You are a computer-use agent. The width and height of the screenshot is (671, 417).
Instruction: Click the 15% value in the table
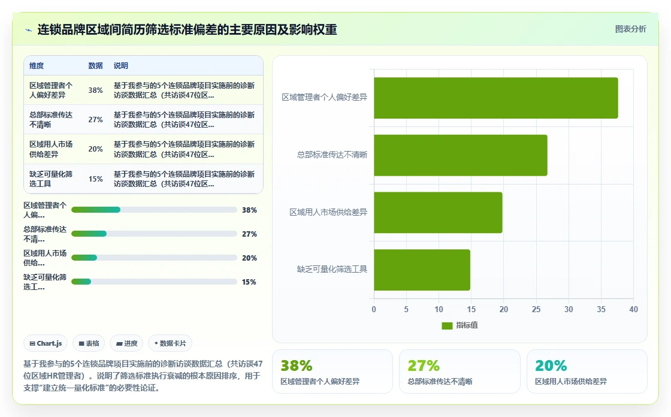coord(95,179)
